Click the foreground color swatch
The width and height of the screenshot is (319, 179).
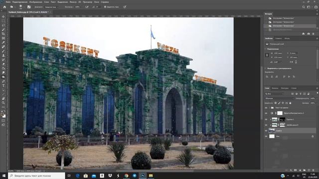[x=2, y=115]
